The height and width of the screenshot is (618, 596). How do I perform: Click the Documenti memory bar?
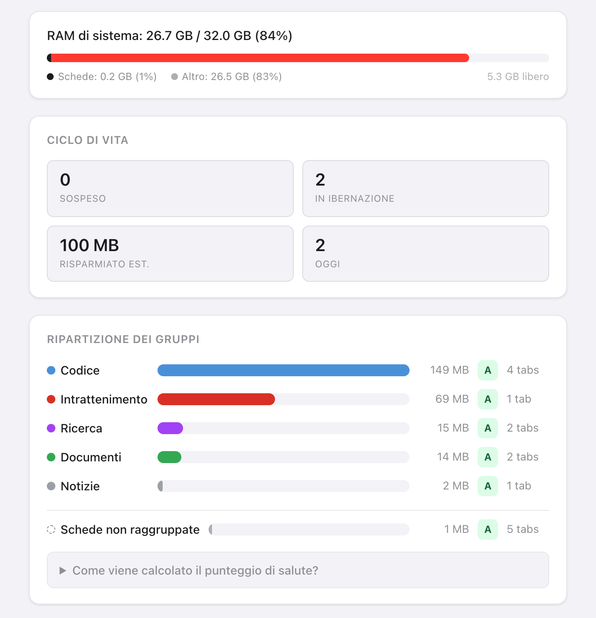coord(284,457)
